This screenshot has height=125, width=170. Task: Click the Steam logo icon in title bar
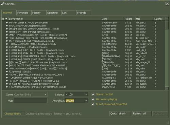pos(3,4)
